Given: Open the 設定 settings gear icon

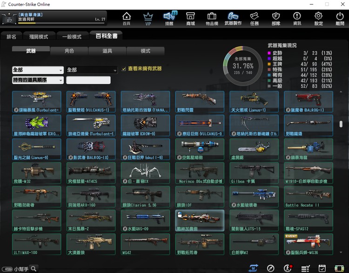Looking at the screenshot, I should 319,19.
